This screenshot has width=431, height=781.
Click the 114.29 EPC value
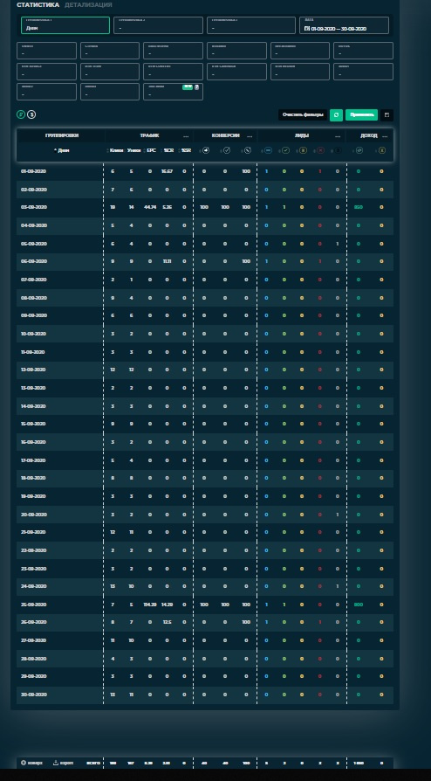pyautogui.click(x=150, y=605)
